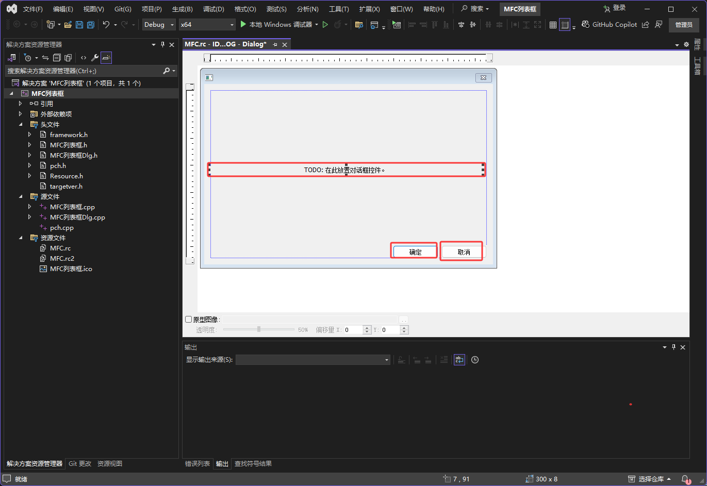This screenshot has width=707, height=486.
Task: Expand the 外部依赖项 node
Action: (20, 114)
